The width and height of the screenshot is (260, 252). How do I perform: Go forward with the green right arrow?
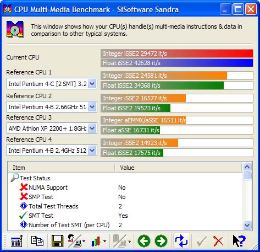point(161,241)
